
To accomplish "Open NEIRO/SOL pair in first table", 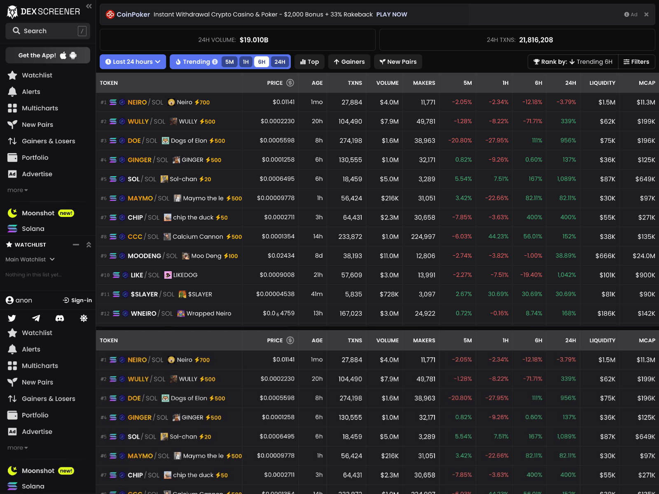I will point(377,102).
